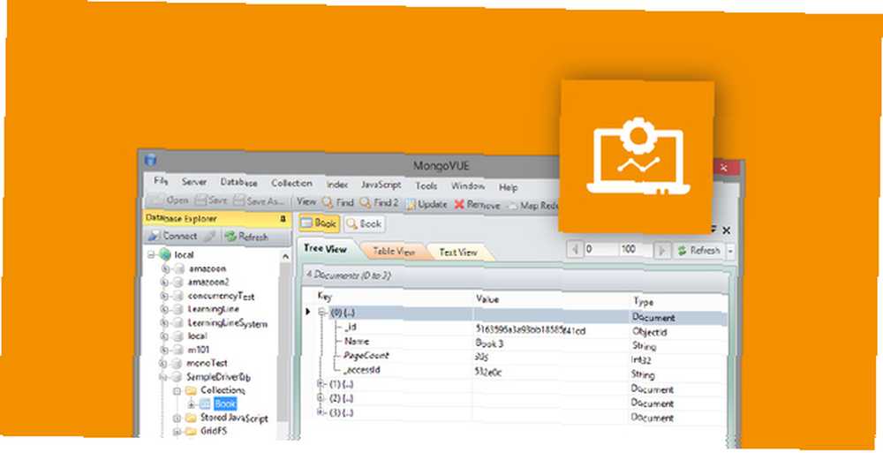Open the File menu
This screenshot has height=453, width=883.
[x=161, y=181]
